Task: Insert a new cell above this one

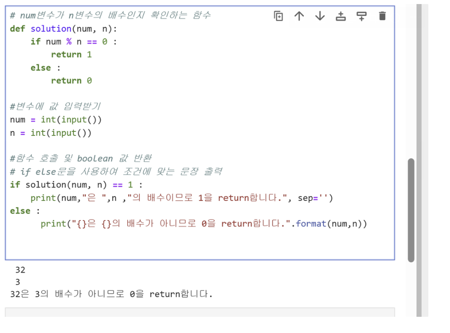Action: (x=341, y=16)
